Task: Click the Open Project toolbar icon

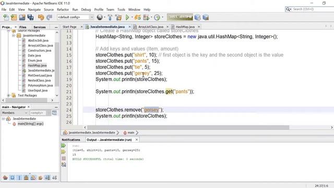Action: pyautogui.click(x=22, y=17)
